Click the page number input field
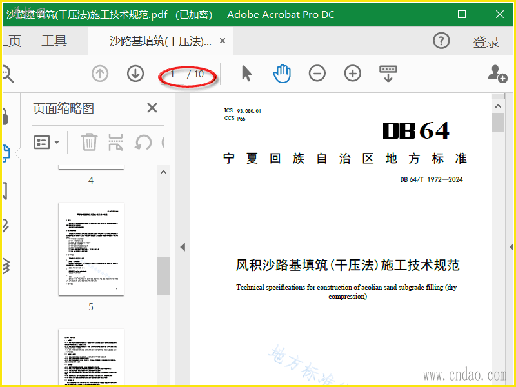Image resolution: width=516 pixels, height=387 pixels. point(172,74)
